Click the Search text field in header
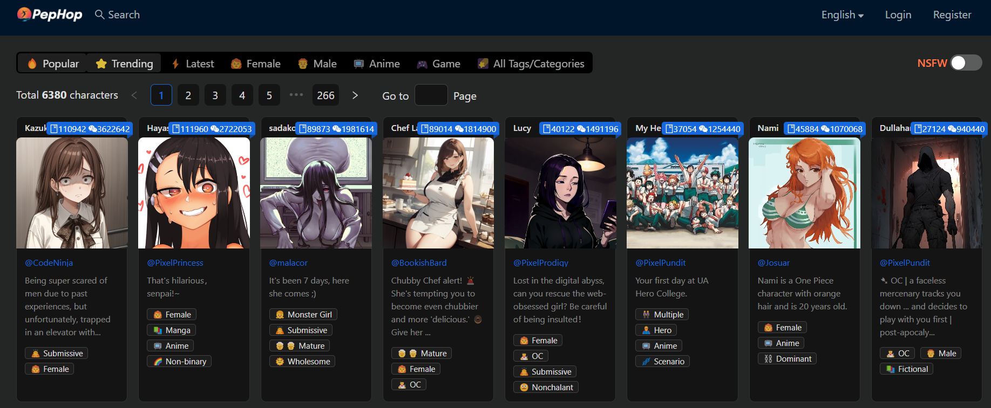Viewport: 991px width, 408px height. [x=124, y=15]
